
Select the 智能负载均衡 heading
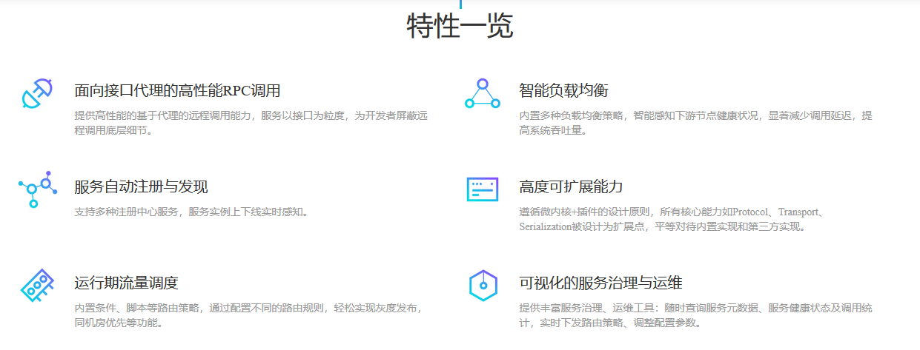point(563,91)
